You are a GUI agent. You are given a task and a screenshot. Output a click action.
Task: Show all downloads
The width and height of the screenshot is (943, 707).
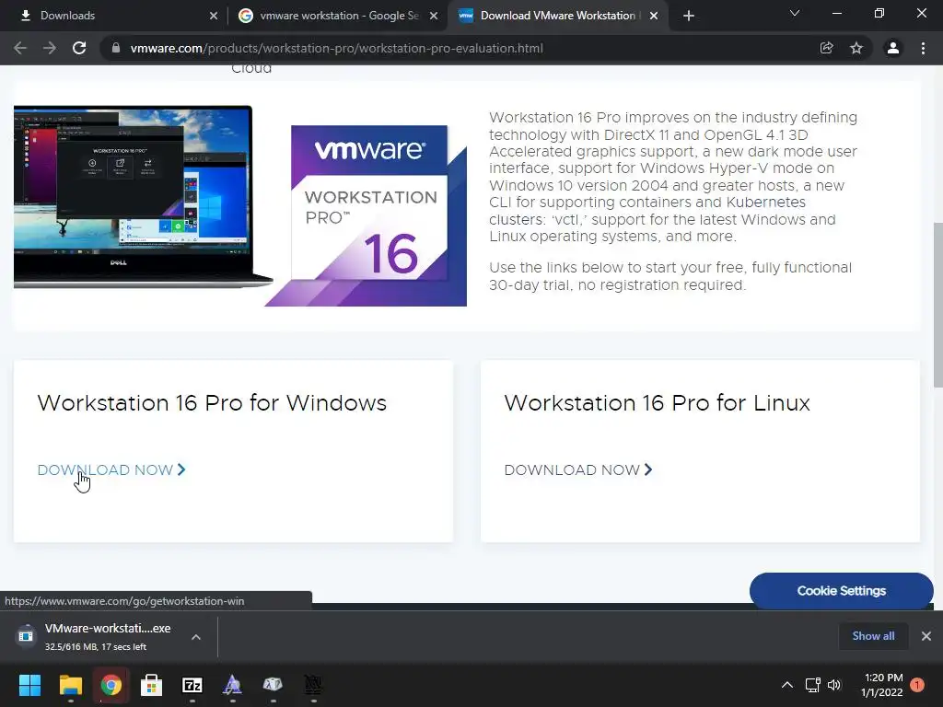coord(873,635)
